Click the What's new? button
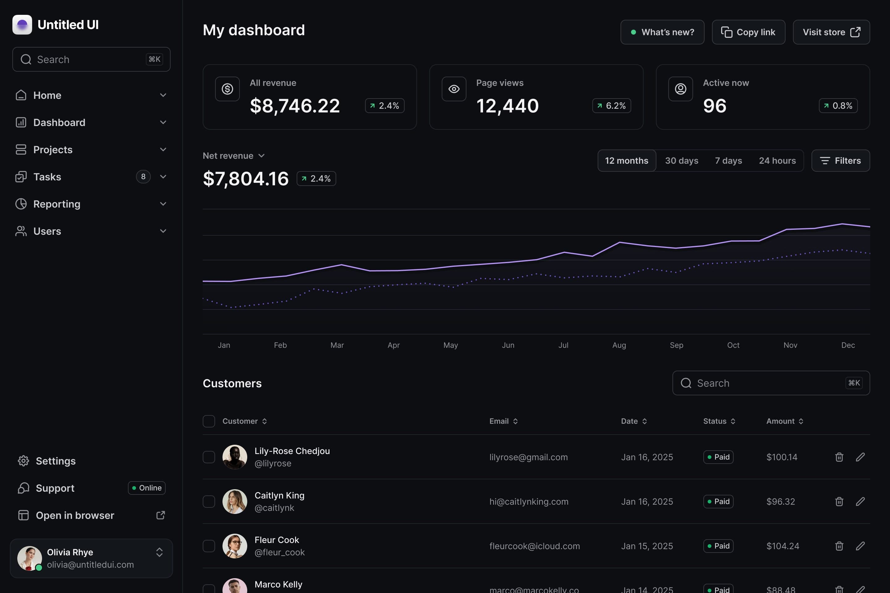 tap(662, 32)
